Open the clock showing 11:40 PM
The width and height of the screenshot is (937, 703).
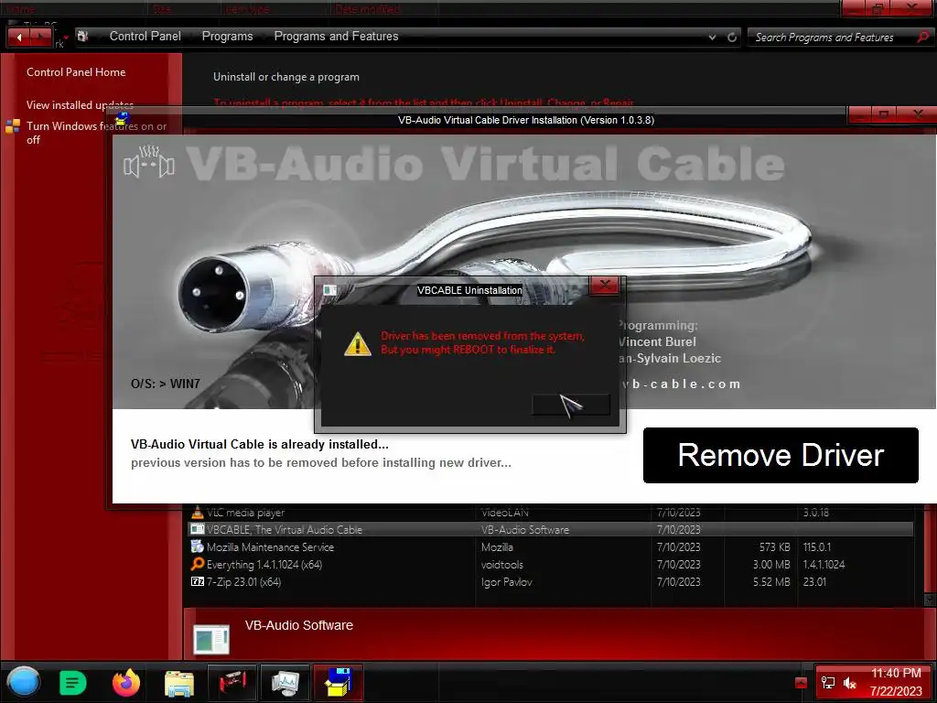[x=896, y=682]
